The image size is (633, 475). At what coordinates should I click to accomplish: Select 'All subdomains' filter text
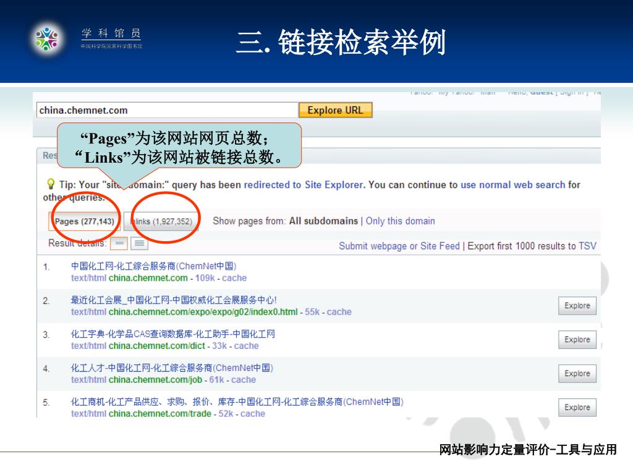point(323,221)
